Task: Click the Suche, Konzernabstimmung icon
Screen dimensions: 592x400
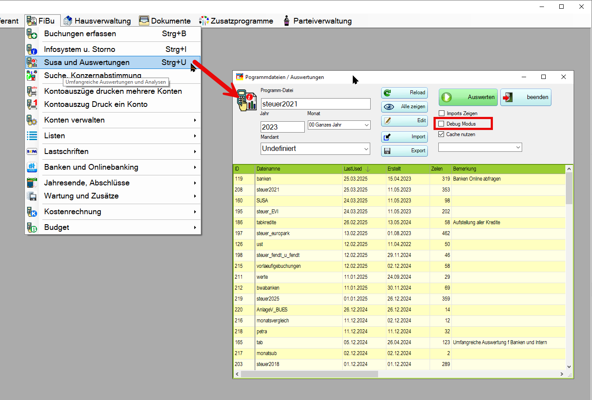Action: tap(32, 75)
